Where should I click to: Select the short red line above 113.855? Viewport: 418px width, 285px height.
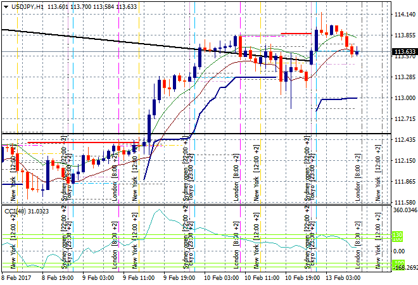[x=296, y=32]
